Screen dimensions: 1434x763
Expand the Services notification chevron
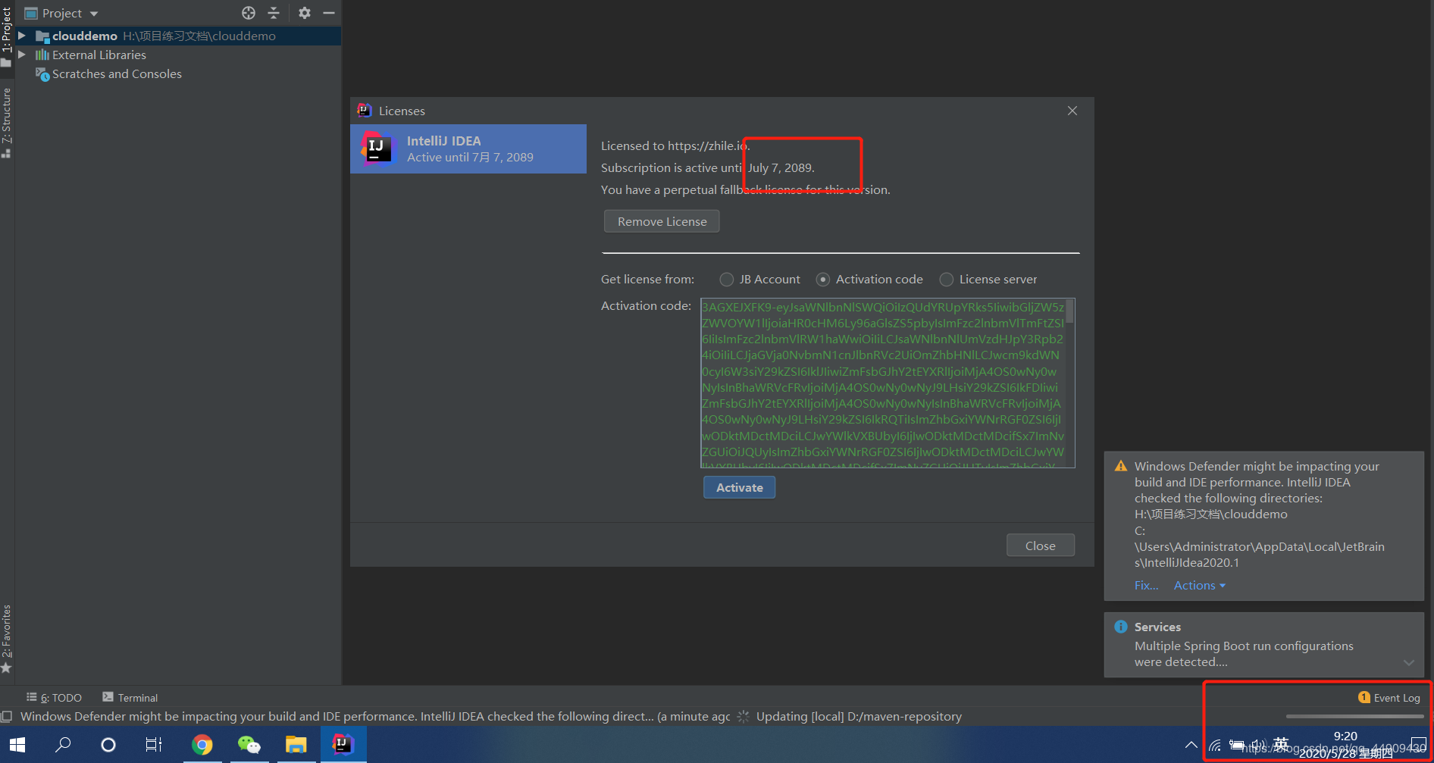pos(1408,663)
